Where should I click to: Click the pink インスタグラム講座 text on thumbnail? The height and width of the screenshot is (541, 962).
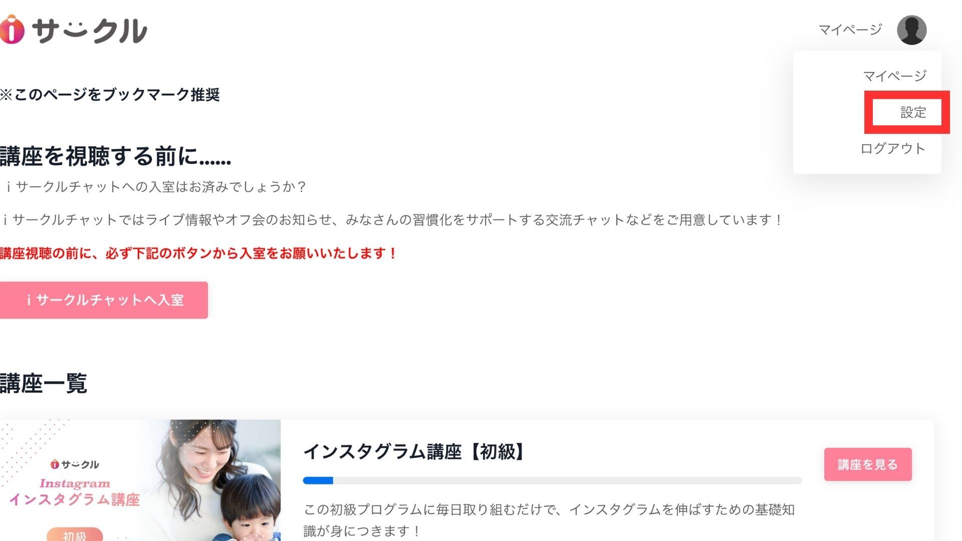tap(75, 499)
